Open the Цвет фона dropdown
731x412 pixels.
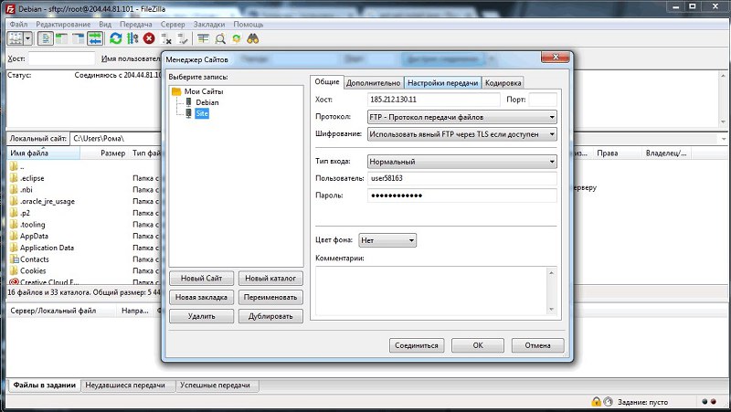[x=387, y=240]
